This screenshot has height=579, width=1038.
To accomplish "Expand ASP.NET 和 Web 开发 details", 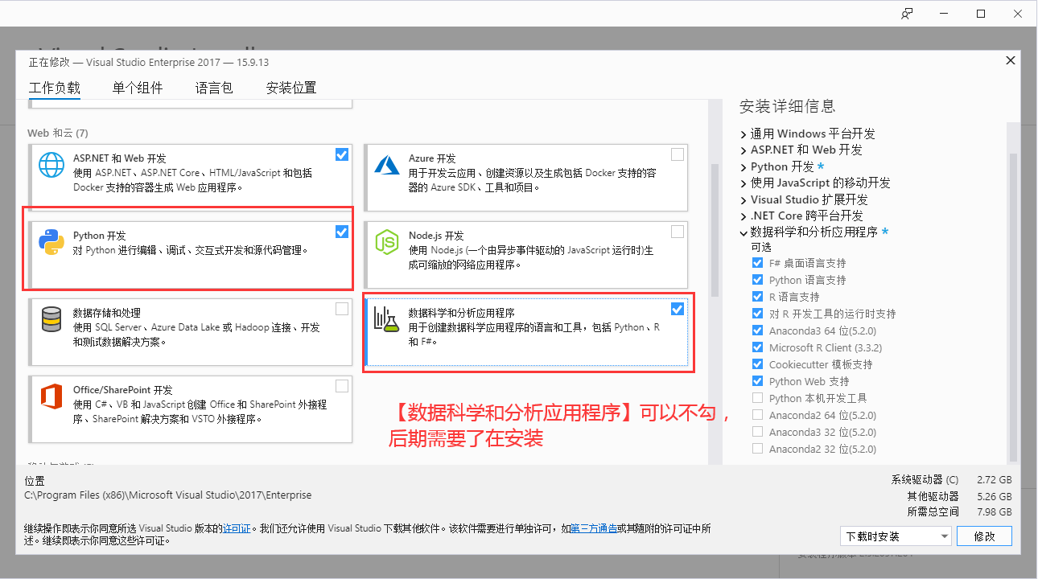I will click(743, 150).
